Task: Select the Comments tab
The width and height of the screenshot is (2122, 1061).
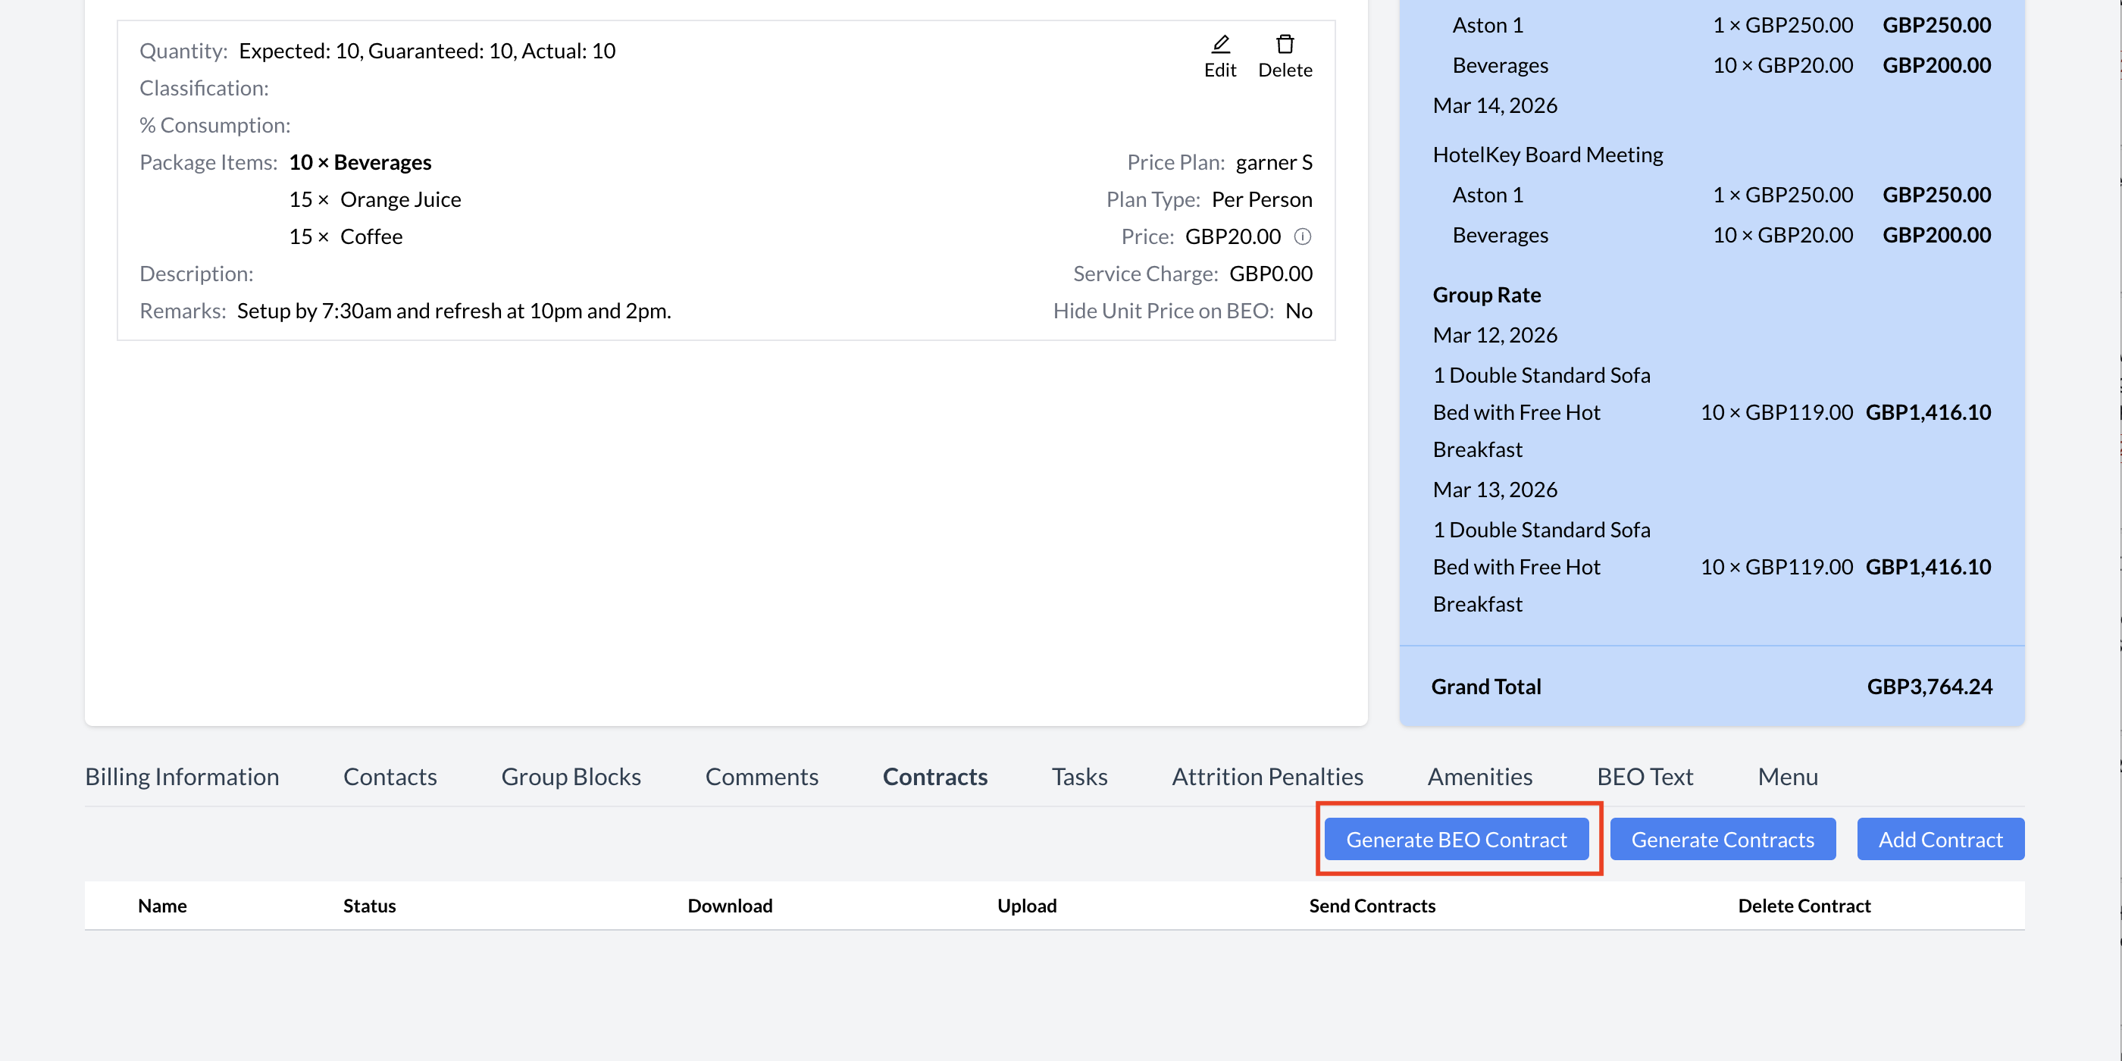Action: tap(761, 776)
